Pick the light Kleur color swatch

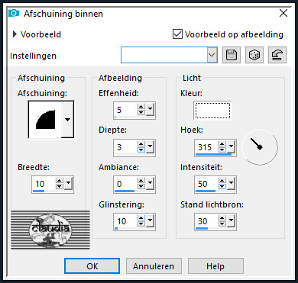click(212, 111)
